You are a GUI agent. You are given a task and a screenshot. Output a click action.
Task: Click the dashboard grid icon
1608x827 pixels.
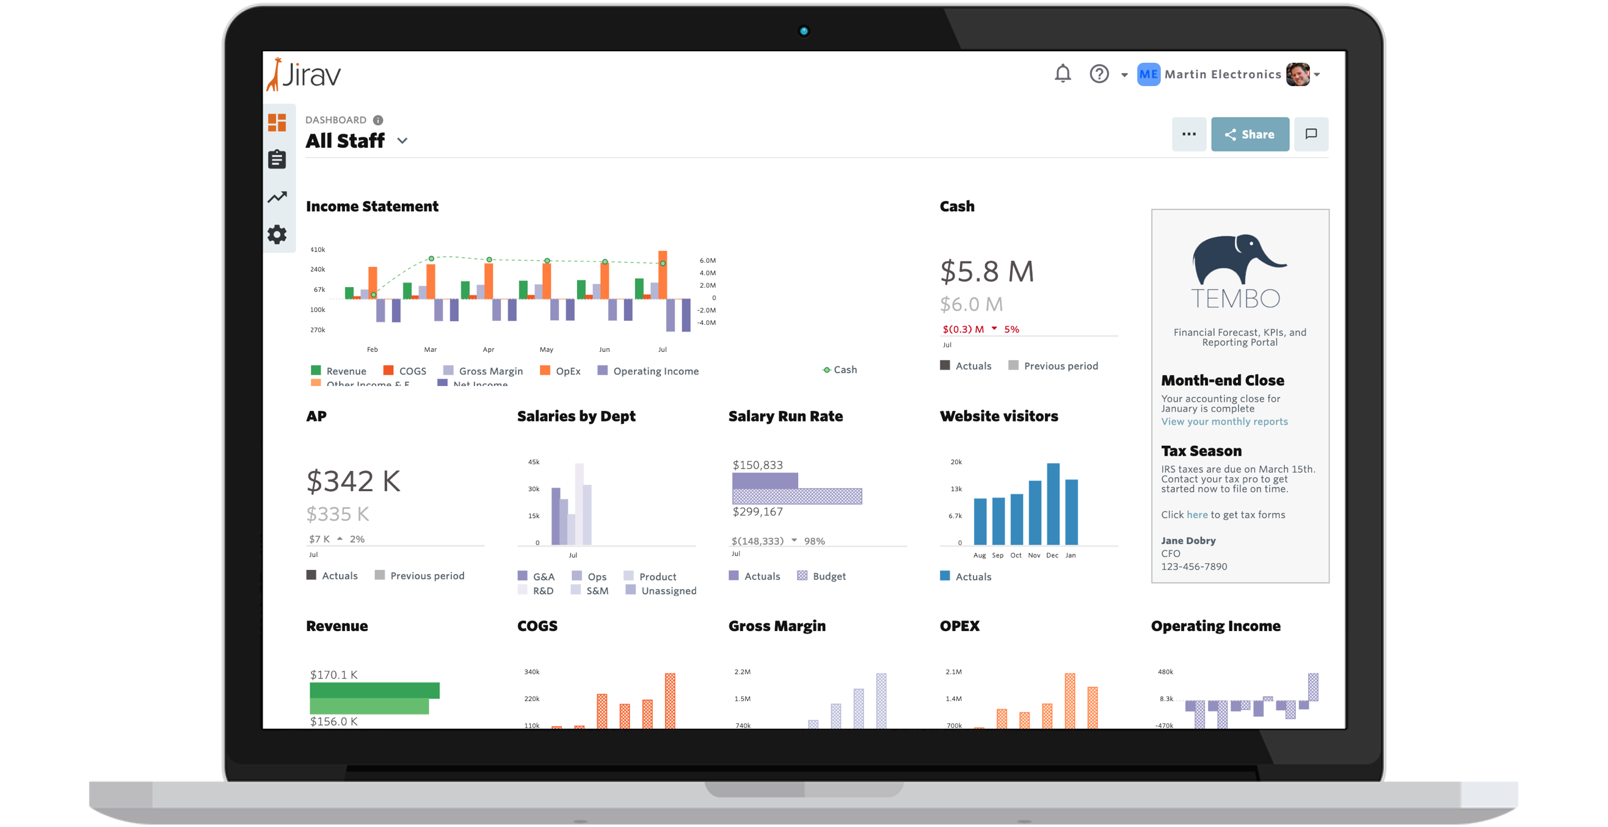click(276, 125)
